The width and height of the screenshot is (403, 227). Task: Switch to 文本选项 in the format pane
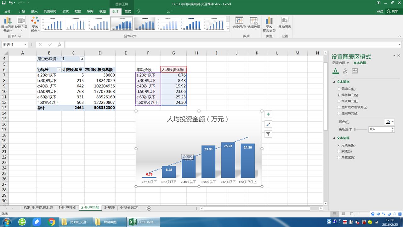coord(360,63)
